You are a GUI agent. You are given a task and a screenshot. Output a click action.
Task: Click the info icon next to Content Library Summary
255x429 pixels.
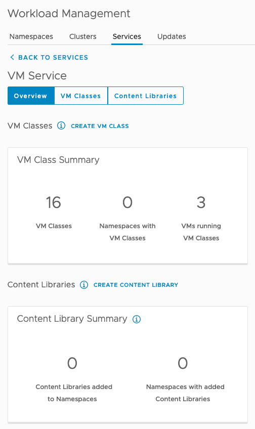[137, 319]
